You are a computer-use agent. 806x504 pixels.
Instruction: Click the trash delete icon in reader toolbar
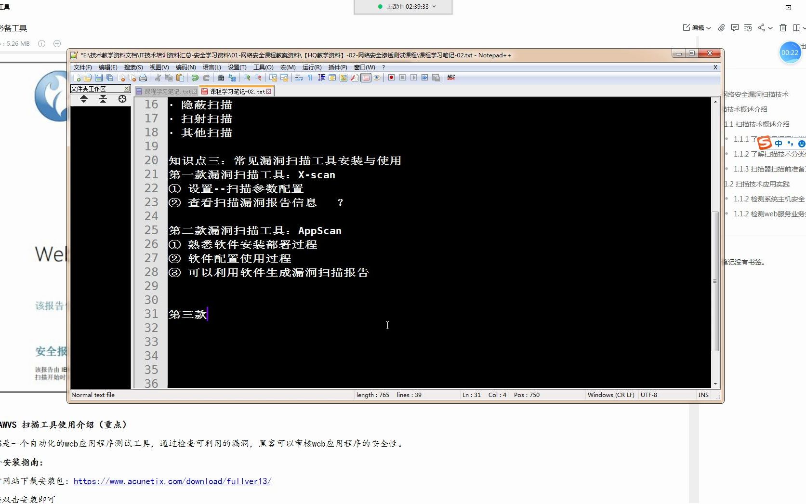coord(783,28)
